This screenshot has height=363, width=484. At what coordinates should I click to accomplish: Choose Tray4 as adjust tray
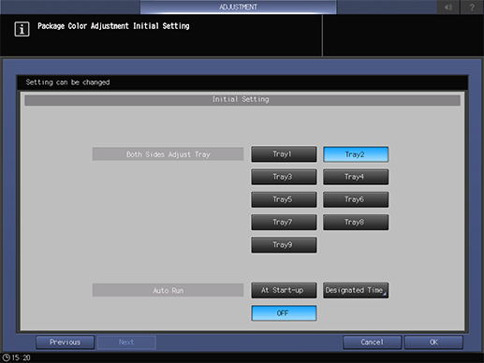coord(356,177)
